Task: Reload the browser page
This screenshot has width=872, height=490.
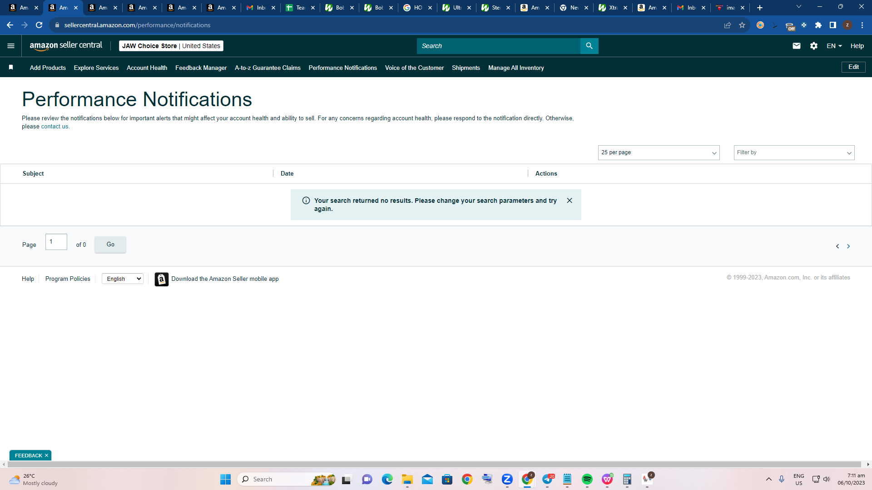Action: pyautogui.click(x=39, y=25)
